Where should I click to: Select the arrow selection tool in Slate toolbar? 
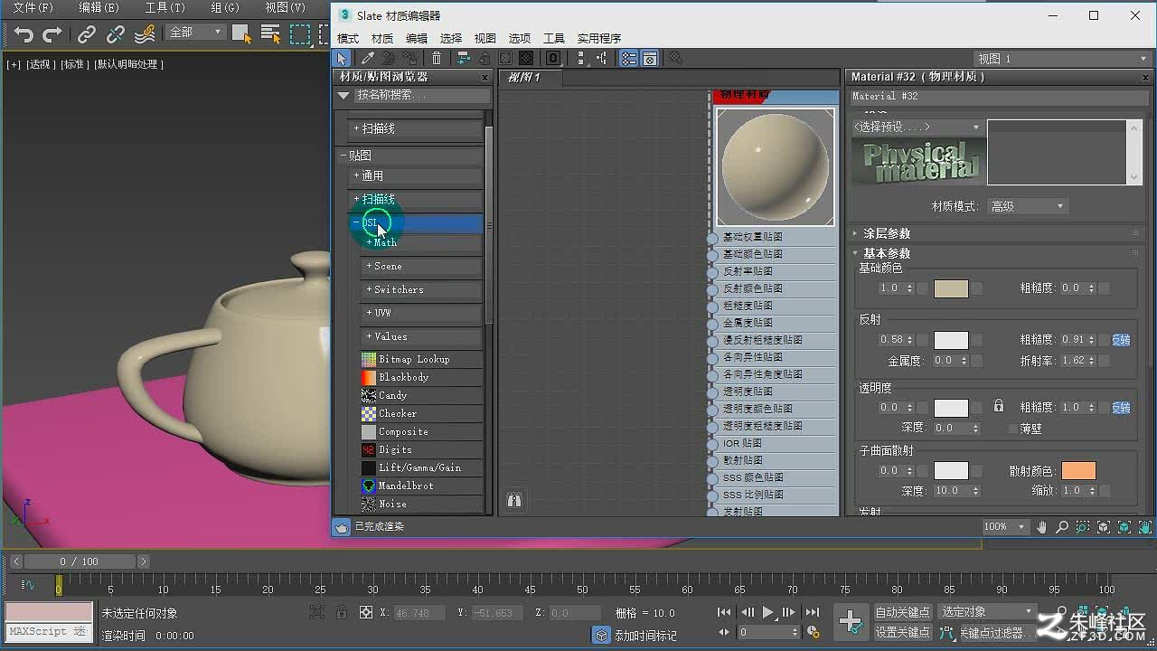coord(342,58)
